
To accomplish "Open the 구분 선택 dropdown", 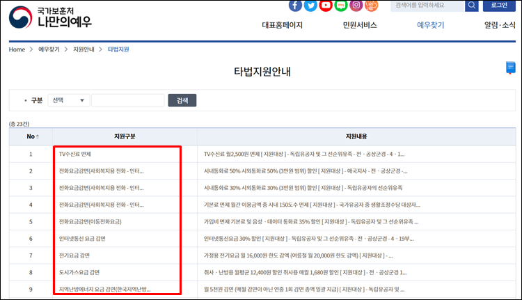I will (69, 100).
